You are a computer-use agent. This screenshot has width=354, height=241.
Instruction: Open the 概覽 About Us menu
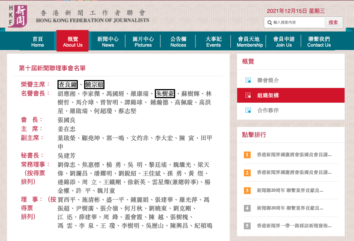point(73,41)
